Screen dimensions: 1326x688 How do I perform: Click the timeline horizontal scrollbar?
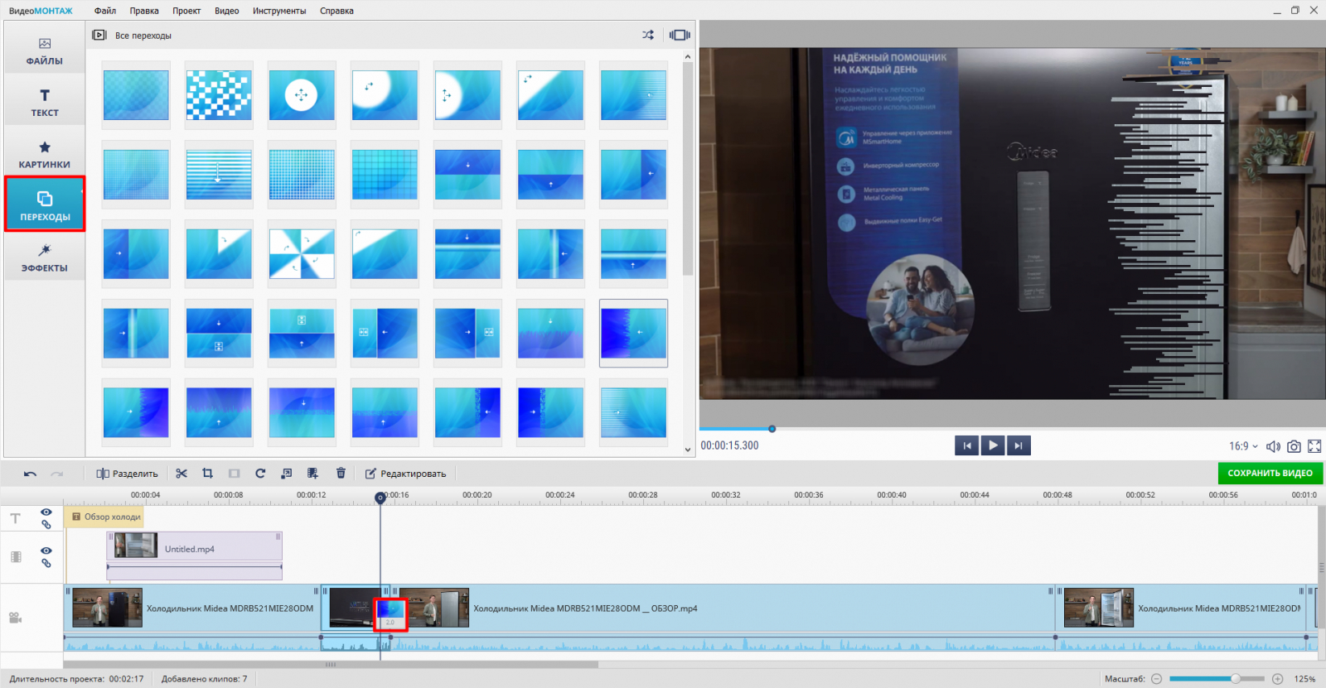(x=331, y=664)
